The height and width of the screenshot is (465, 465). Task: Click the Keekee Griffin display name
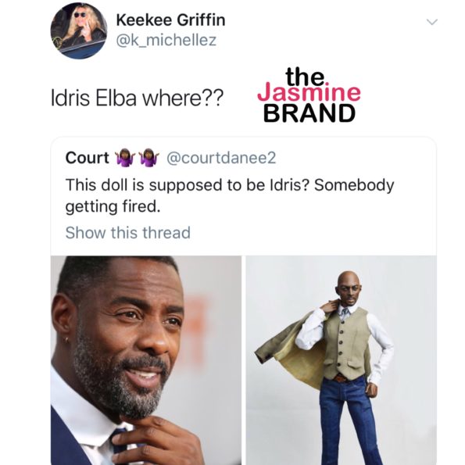click(170, 20)
